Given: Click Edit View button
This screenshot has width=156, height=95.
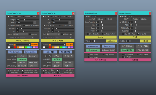Looking at the screenshot, I should click(33, 66).
